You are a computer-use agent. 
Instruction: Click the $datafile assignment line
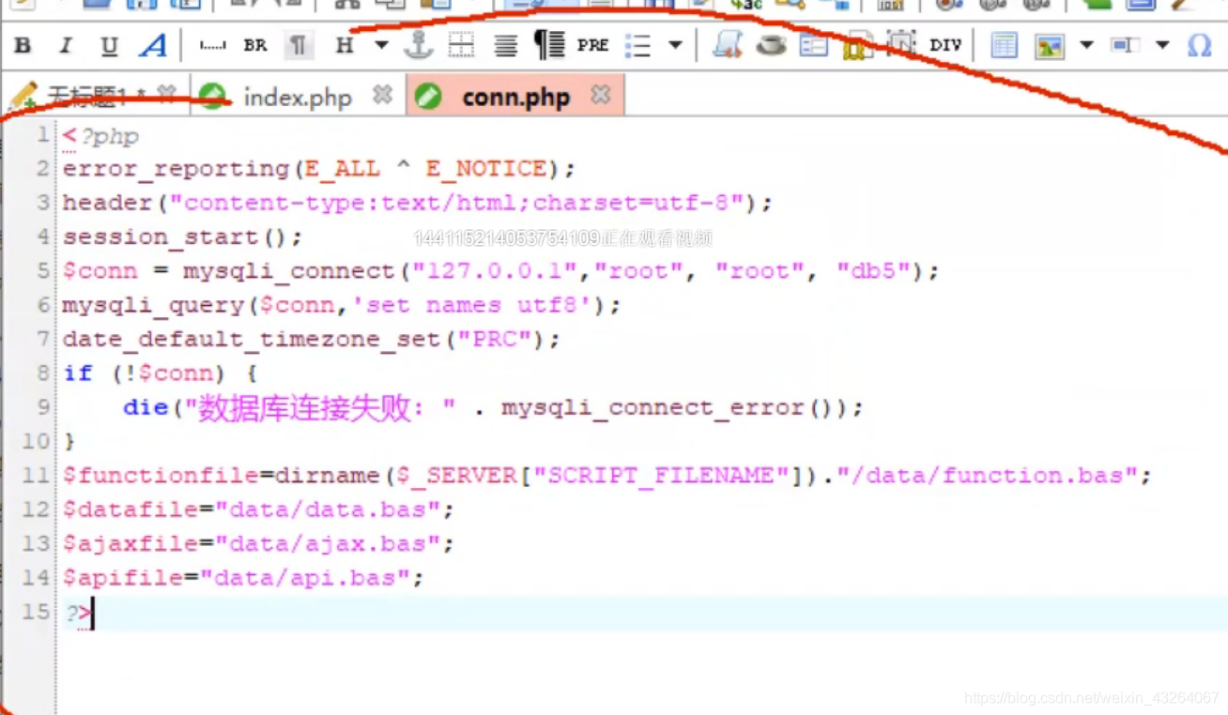point(258,510)
